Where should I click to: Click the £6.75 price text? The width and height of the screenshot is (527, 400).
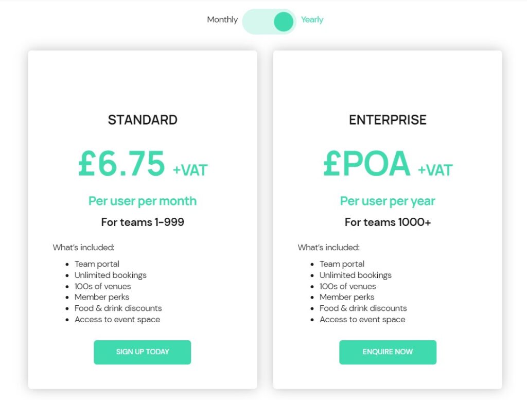click(x=122, y=163)
